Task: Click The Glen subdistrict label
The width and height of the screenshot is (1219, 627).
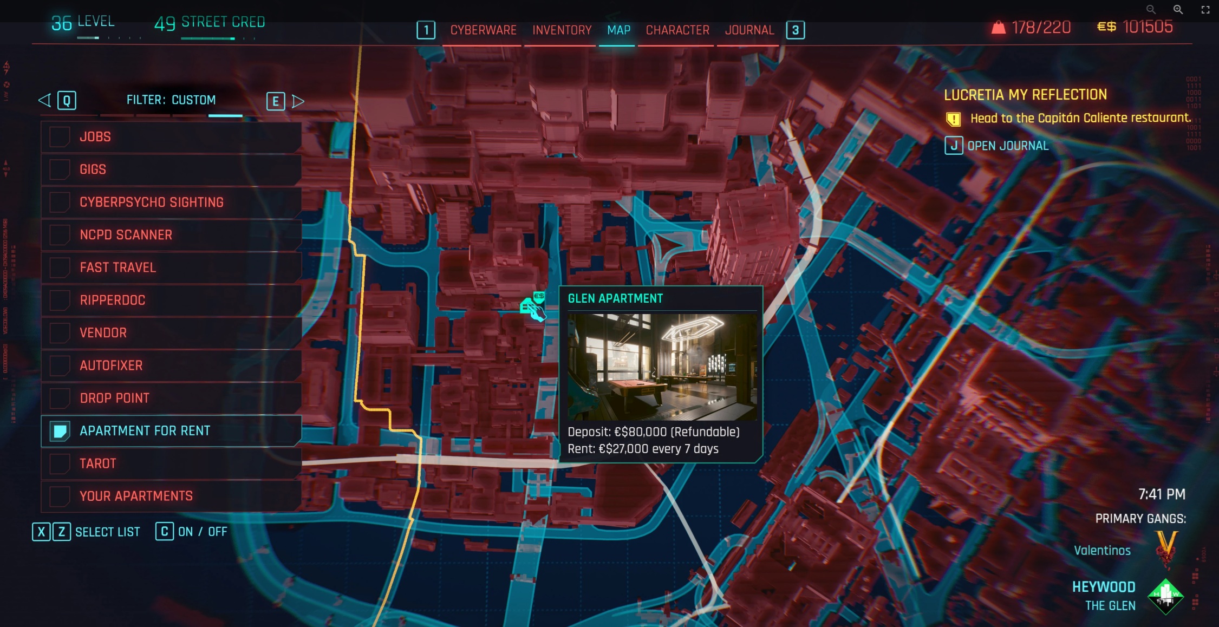Action: [1110, 605]
